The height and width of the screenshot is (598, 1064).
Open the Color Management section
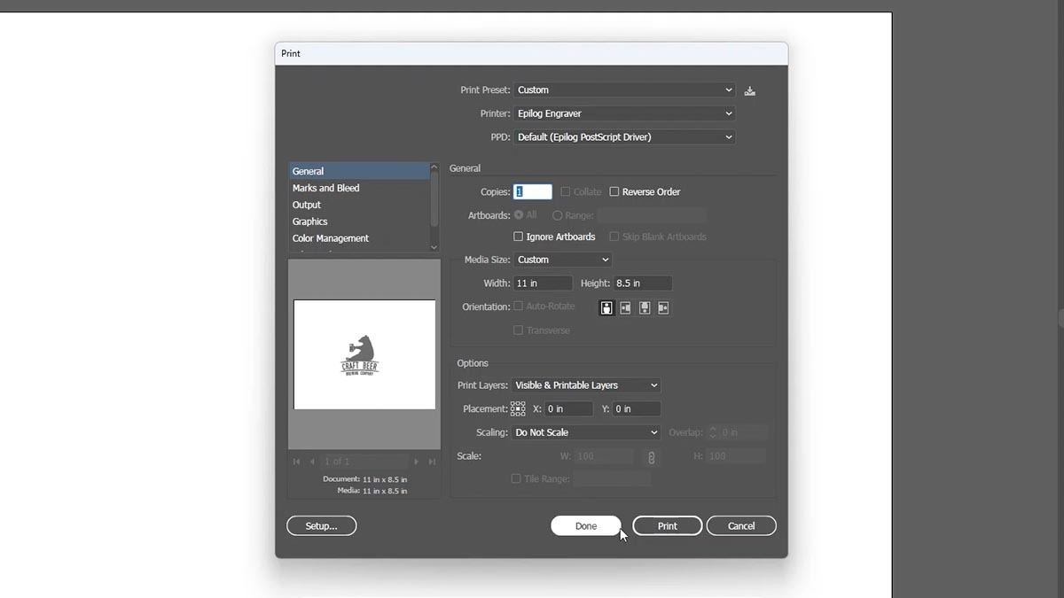click(x=330, y=237)
